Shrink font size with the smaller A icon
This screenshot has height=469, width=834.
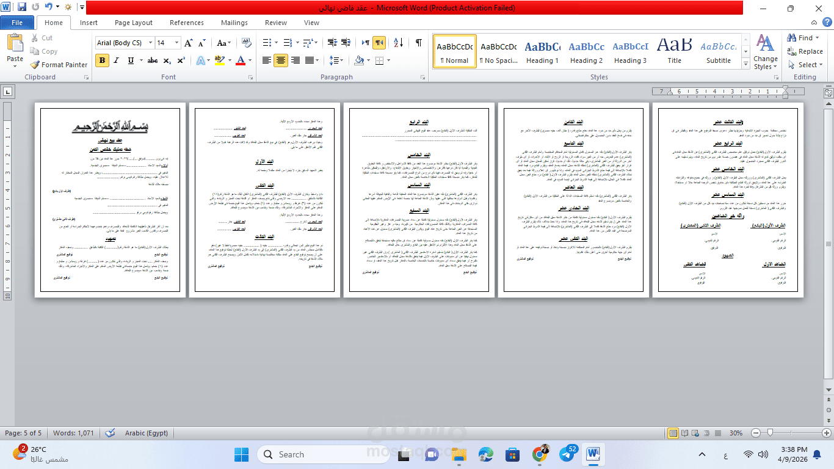pos(202,43)
